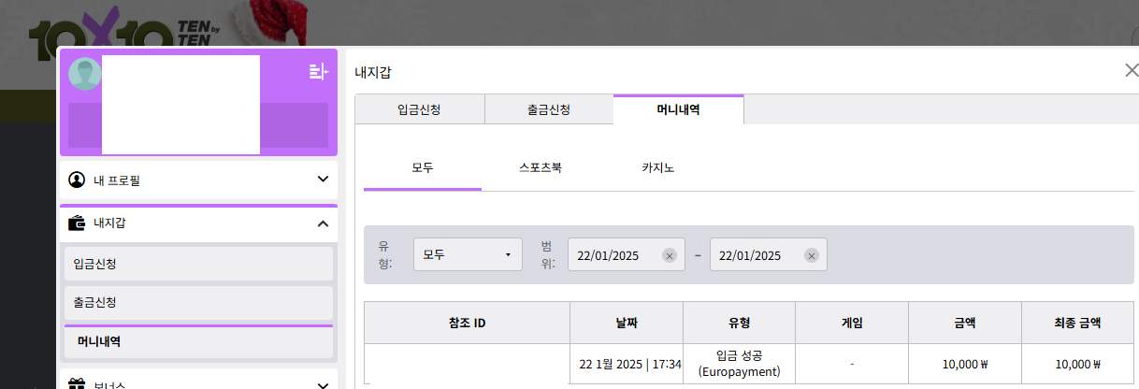This screenshot has height=389, width=1139.
Task: Click the 내지갑 wallet icon
Action: tap(77, 223)
